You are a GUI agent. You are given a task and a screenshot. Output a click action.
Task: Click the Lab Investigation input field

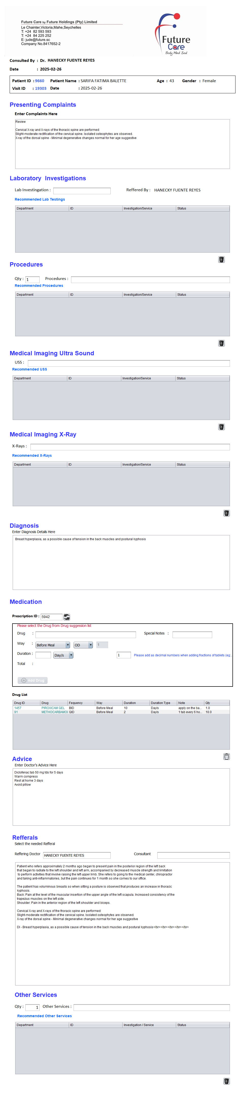point(81,191)
